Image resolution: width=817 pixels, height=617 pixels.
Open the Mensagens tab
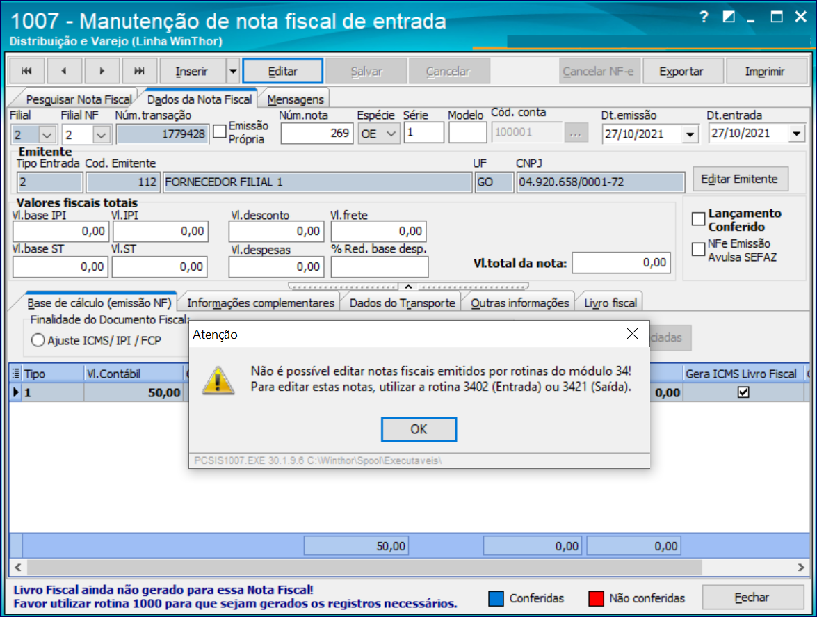(296, 99)
